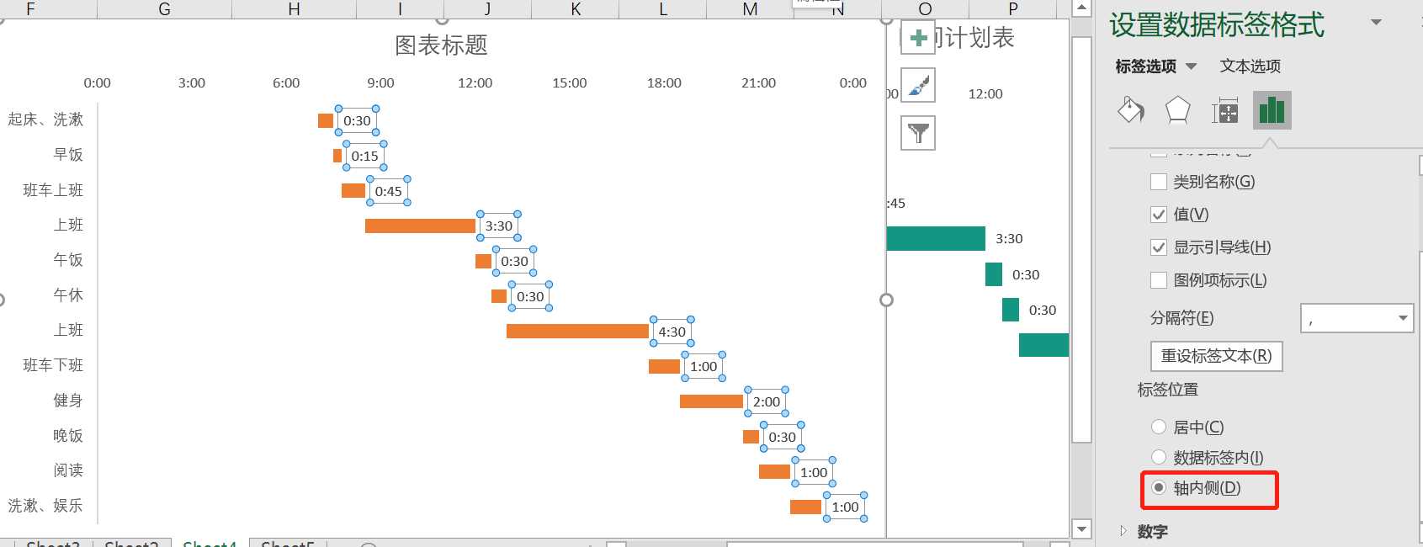1423x547 pixels.
Task: Click the 重设标签文本(R) button
Action: tap(1216, 356)
